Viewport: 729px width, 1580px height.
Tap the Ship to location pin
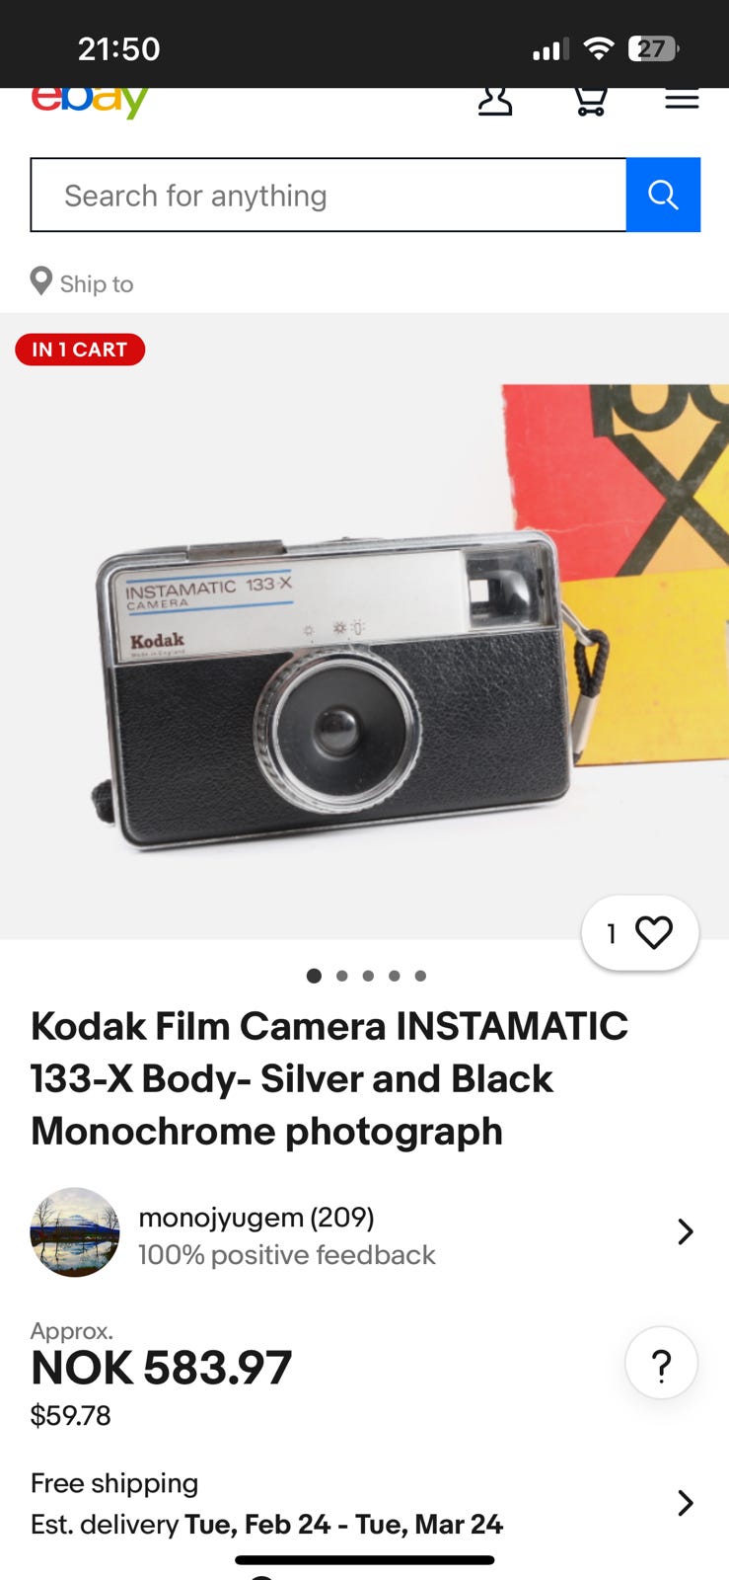click(x=41, y=282)
